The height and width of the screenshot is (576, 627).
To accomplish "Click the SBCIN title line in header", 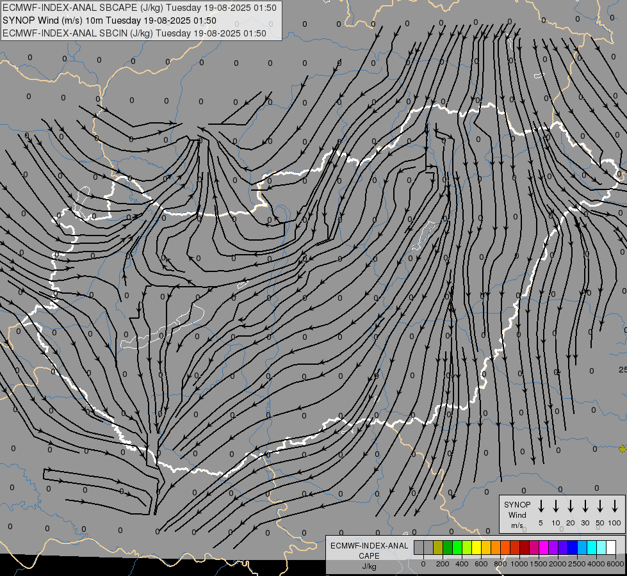I will pyautogui.click(x=134, y=33).
